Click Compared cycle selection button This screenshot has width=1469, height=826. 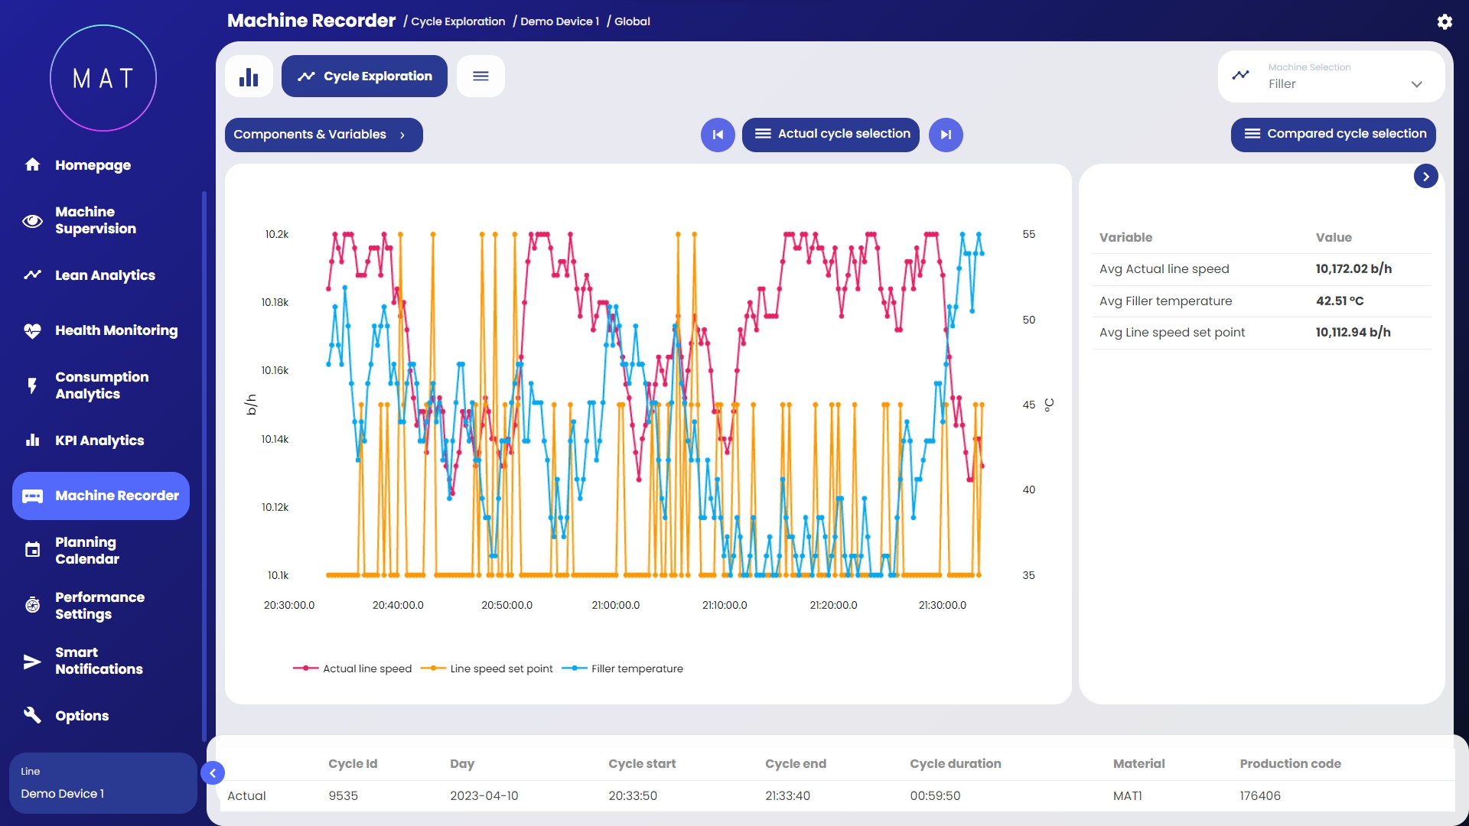(1333, 135)
